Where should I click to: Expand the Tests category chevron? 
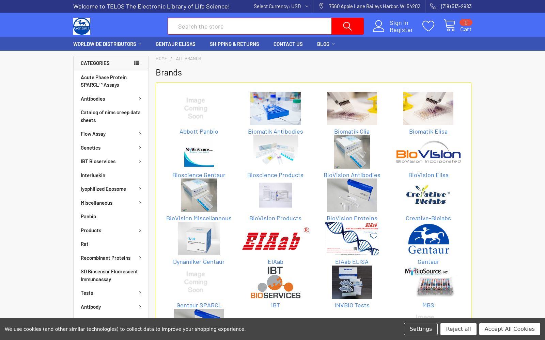coord(140,293)
